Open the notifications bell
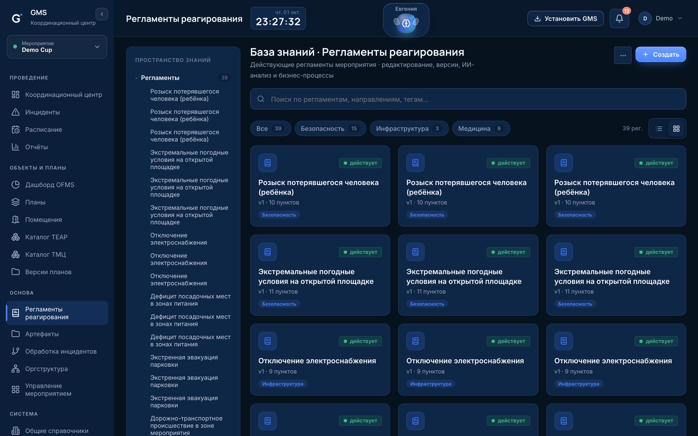This screenshot has width=698, height=436. tap(619, 18)
